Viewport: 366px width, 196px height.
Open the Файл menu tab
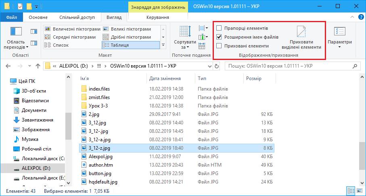(11, 17)
